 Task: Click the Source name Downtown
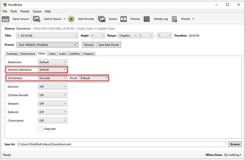(24, 28)
